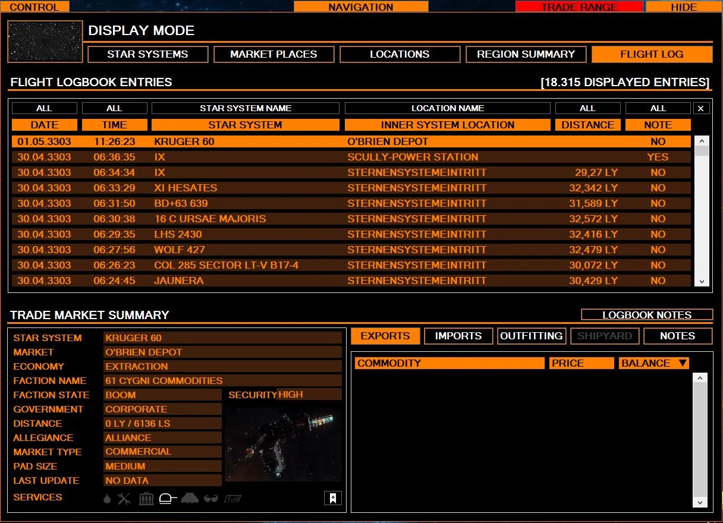Image resolution: width=723 pixels, height=523 pixels.
Task: Clear filters with the X button
Action: click(x=701, y=108)
